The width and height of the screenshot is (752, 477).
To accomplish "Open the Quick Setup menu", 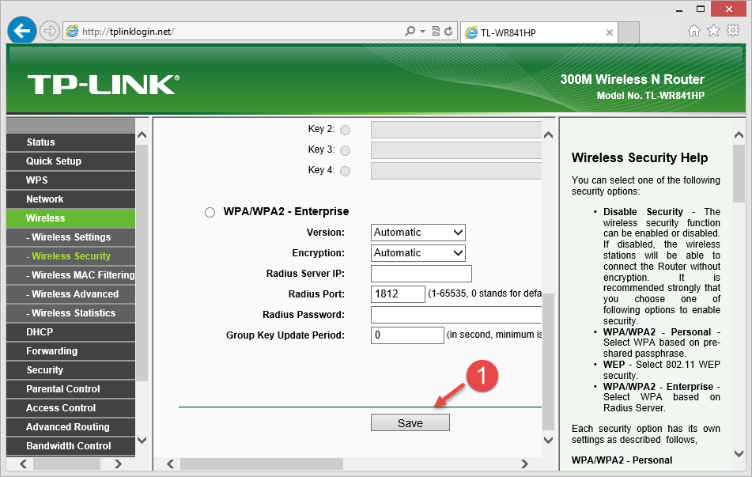I will pyautogui.click(x=71, y=161).
